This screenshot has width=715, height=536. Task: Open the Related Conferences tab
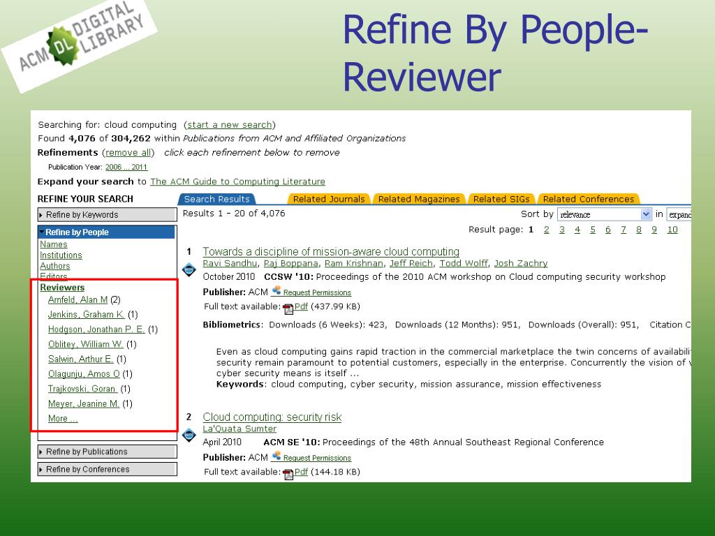pyautogui.click(x=589, y=199)
